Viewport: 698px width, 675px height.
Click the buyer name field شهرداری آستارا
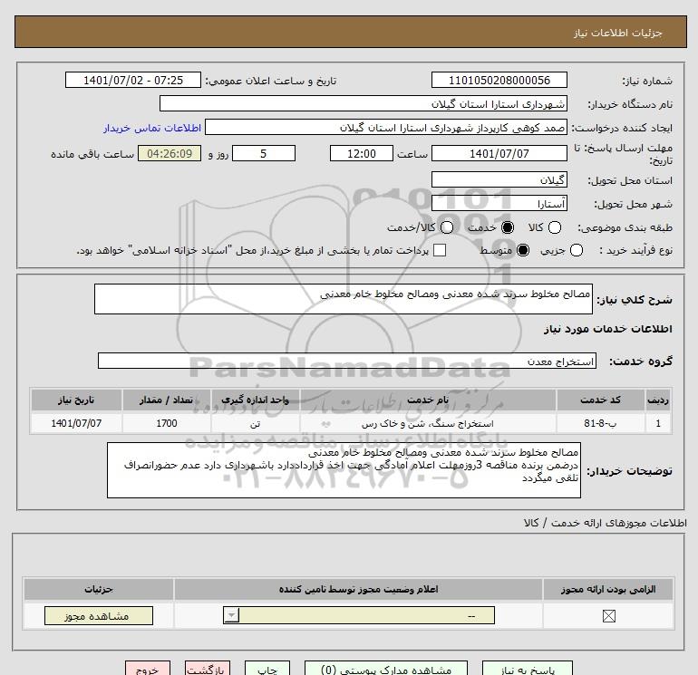(364, 104)
